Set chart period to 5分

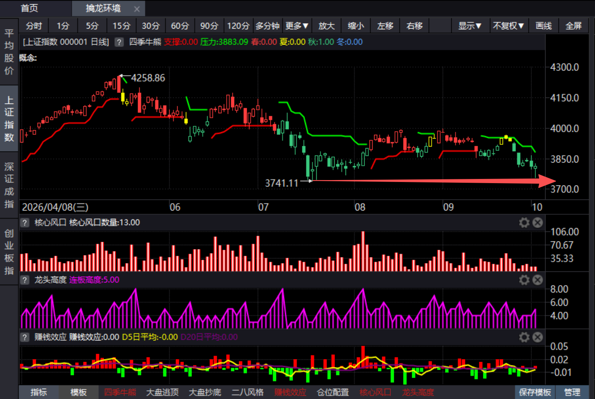[x=92, y=26]
